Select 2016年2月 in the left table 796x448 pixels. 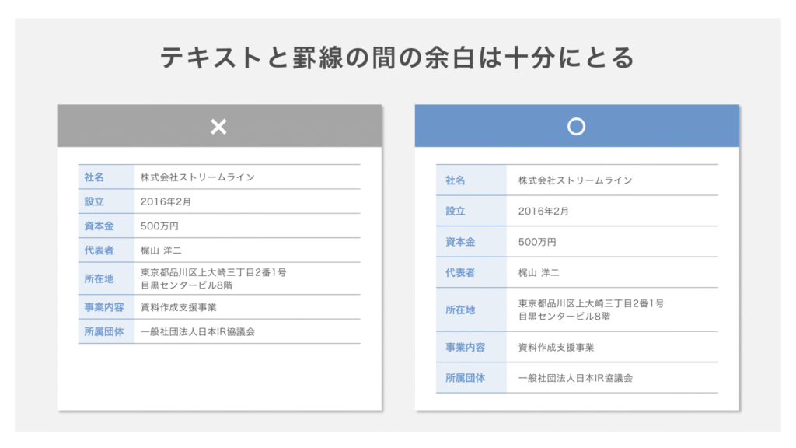[x=166, y=201]
